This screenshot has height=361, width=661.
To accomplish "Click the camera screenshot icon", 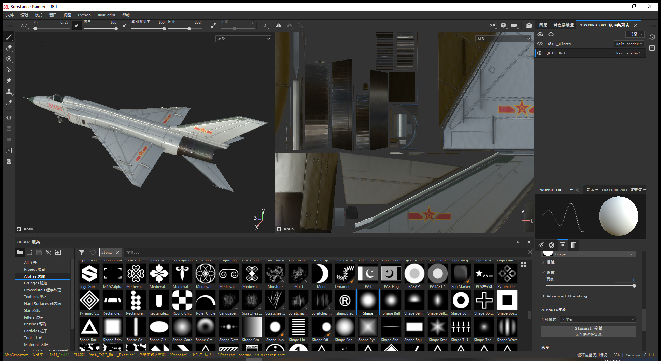I will [529, 25].
